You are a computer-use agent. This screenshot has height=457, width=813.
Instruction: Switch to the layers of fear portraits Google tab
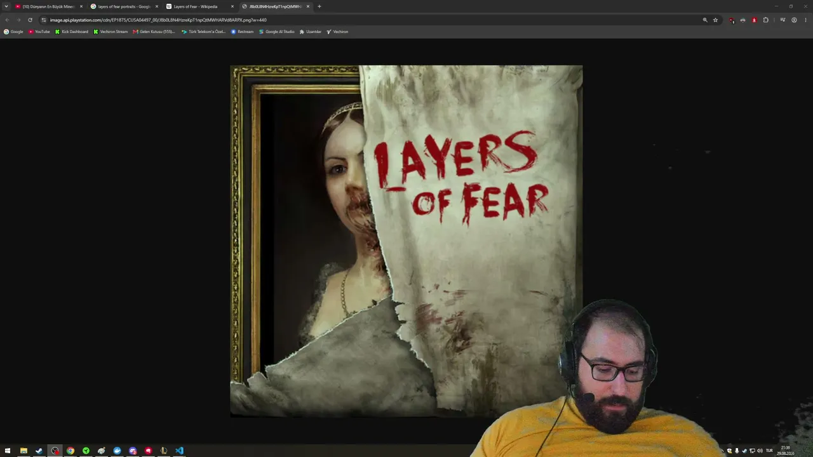[124, 6]
